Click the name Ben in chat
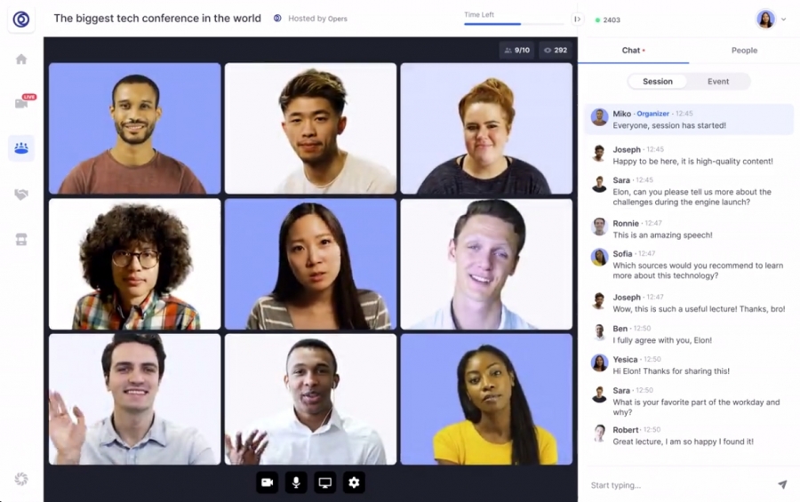 (620, 329)
